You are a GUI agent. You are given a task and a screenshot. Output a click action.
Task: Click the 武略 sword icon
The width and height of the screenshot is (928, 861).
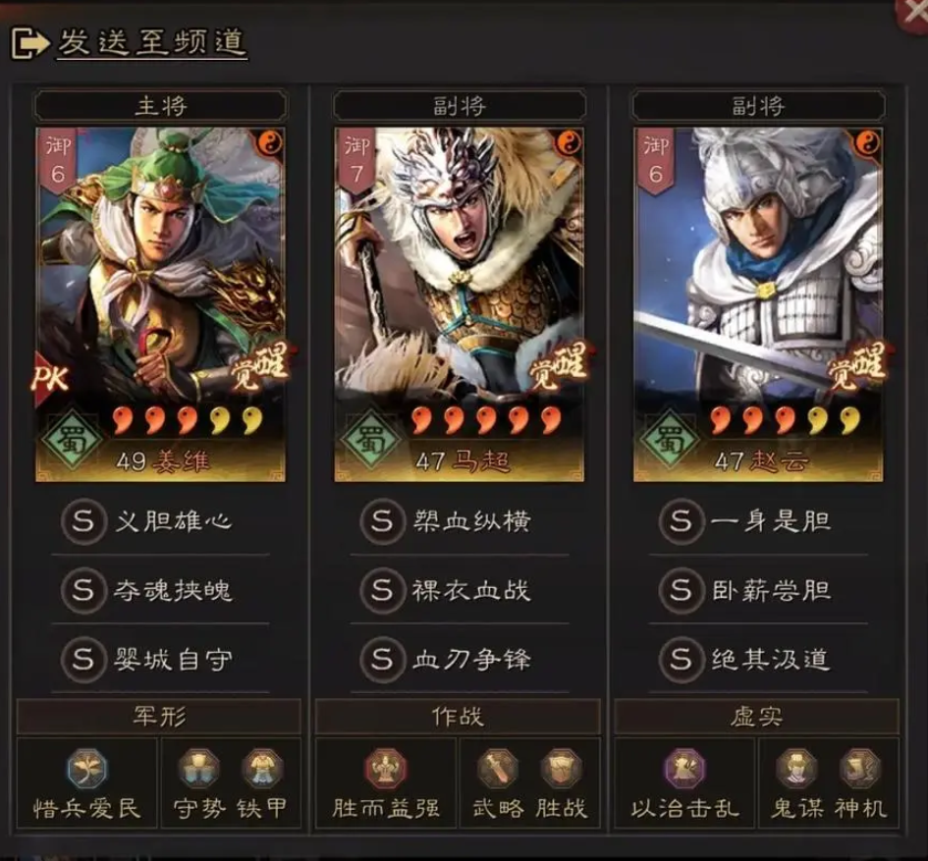pyautogui.click(x=498, y=769)
